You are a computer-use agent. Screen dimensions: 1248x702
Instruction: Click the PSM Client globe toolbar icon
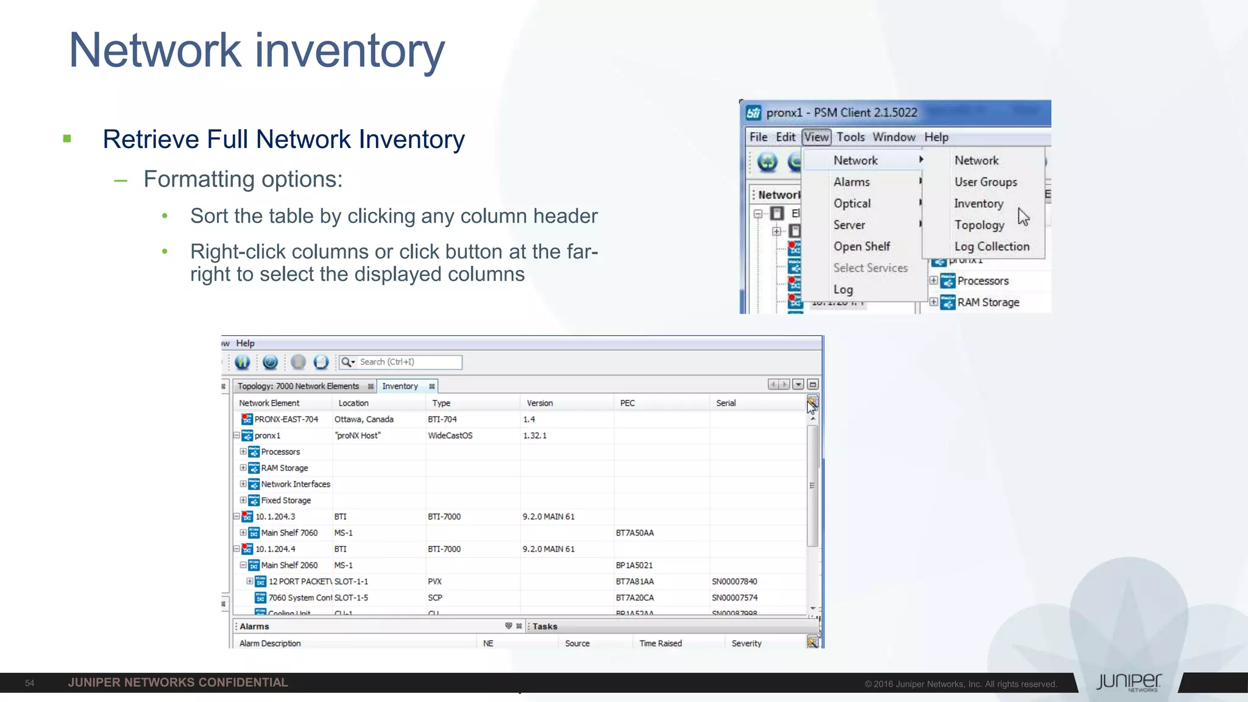point(767,161)
